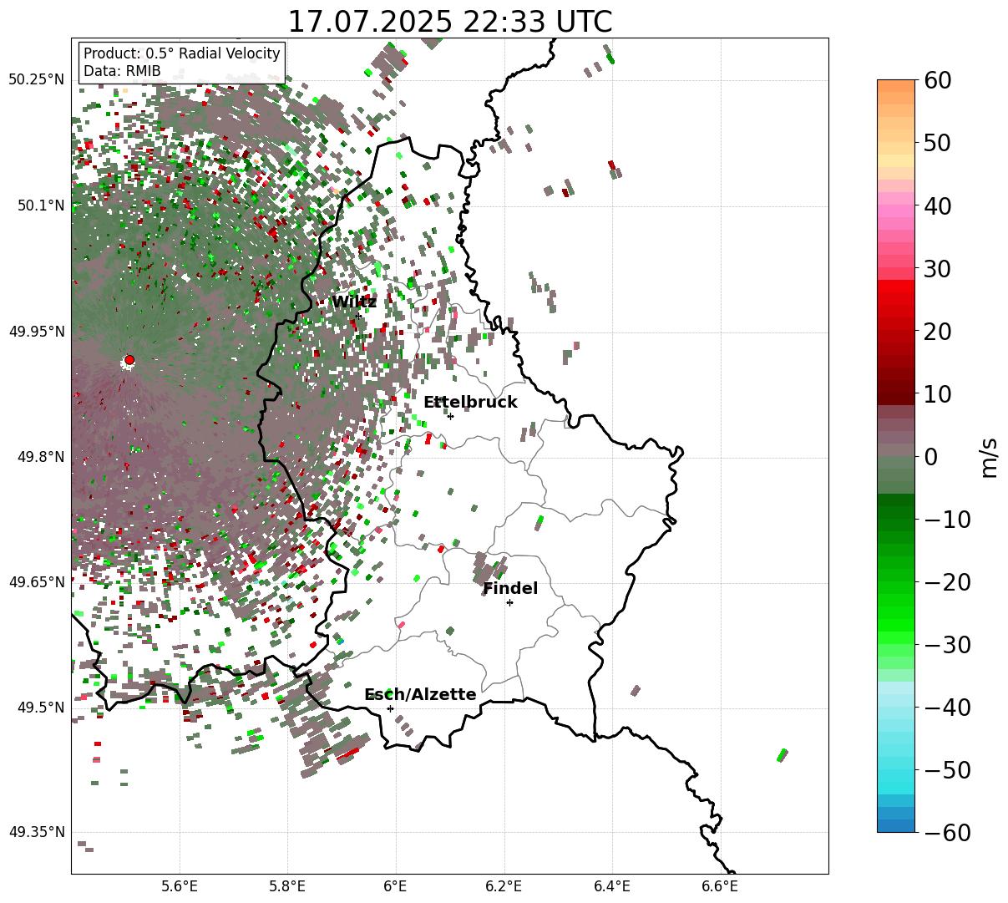Click the colorbar's −60 tick label
Screen dimensions: 1008x903
click(947, 832)
